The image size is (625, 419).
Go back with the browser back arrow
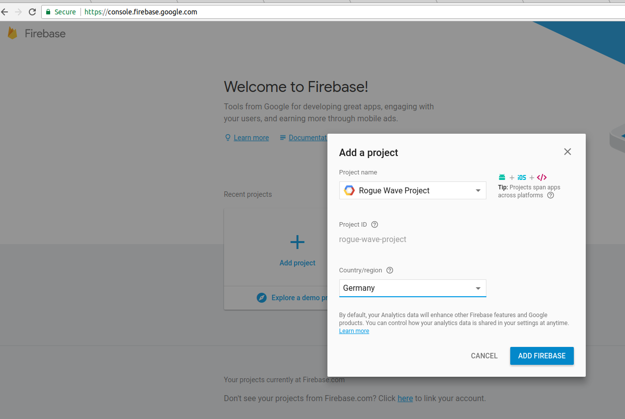(x=5, y=12)
